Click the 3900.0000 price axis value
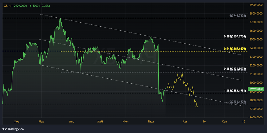Screen dimensions: 267x133 tap(256, 5)
